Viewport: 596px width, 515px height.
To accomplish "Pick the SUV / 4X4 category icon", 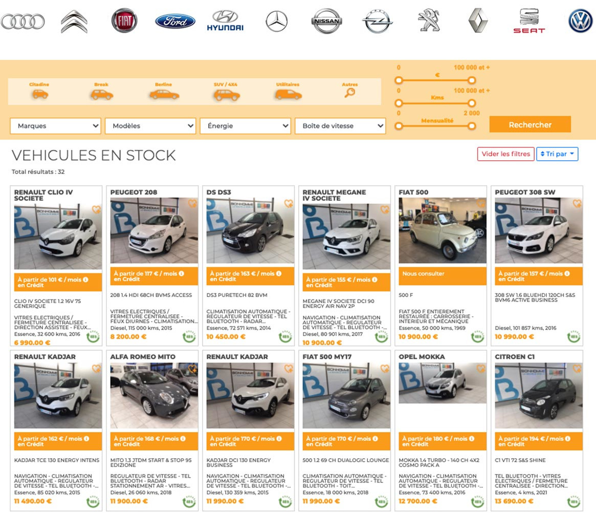I will [227, 95].
